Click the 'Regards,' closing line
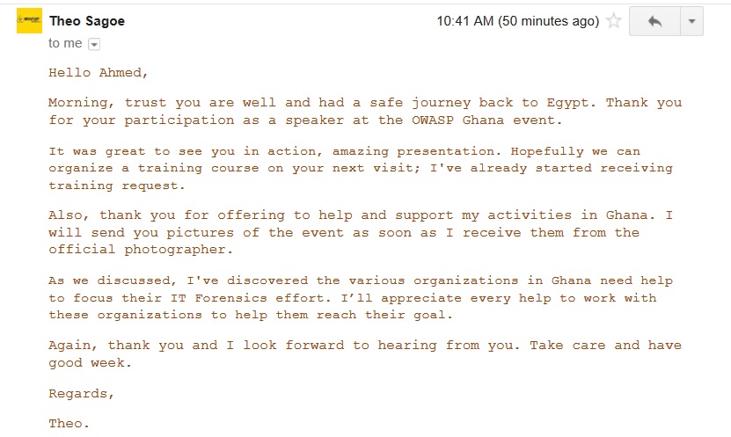The height and width of the screenshot is (437, 731). point(81,393)
